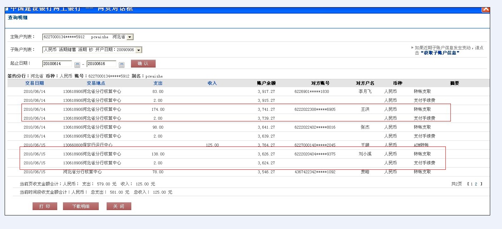Sort by the 交易地点 column header
Viewport: 502px width, 229px height.
[96, 83]
